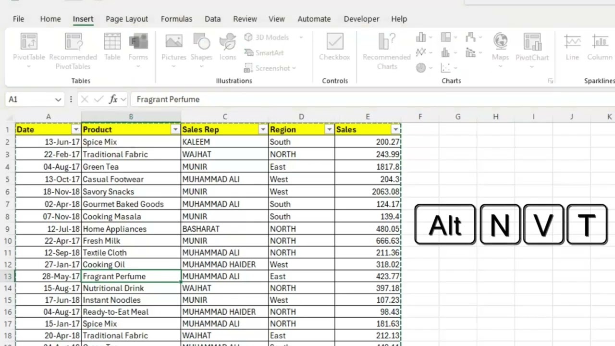This screenshot has width=615, height=346.
Task: Open the Date column filter dropdown
Action: [x=75, y=130]
